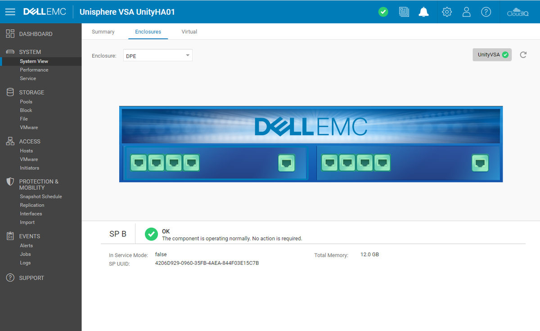
Task: Open Import in sidebar
Action: coord(27,222)
